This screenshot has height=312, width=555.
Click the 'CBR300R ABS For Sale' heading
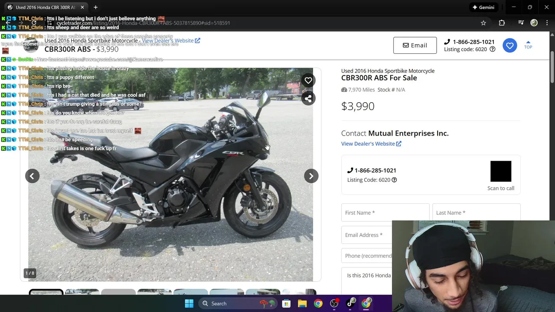(x=379, y=78)
